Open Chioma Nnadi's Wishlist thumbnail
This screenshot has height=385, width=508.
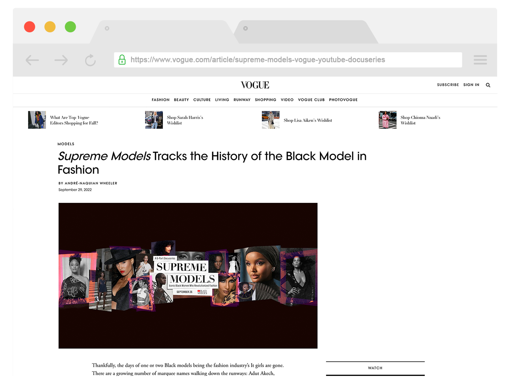(x=388, y=120)
